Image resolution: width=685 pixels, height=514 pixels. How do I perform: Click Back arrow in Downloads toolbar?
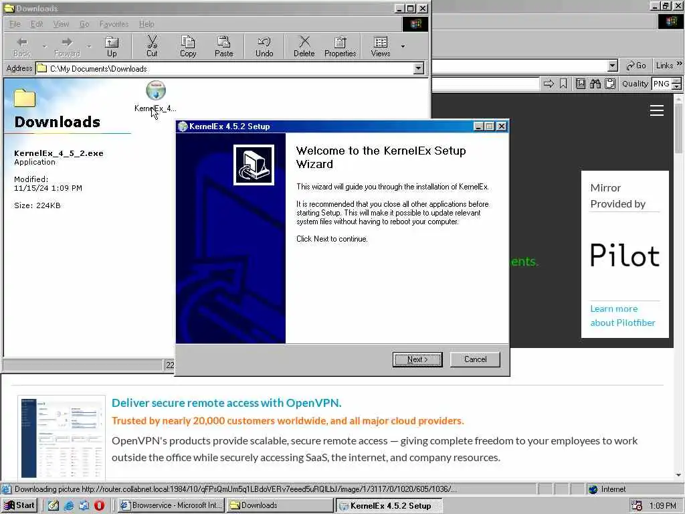22,48
